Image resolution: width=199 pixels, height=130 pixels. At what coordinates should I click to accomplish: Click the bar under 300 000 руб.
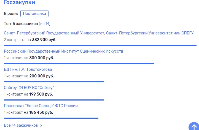(79, 64)
